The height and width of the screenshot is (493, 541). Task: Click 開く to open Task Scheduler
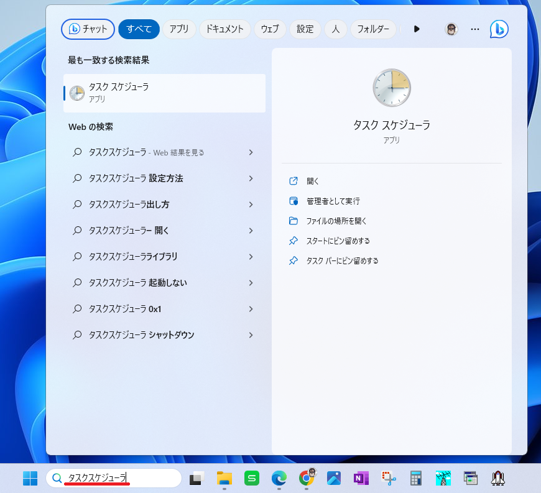[x=312, y=181]
